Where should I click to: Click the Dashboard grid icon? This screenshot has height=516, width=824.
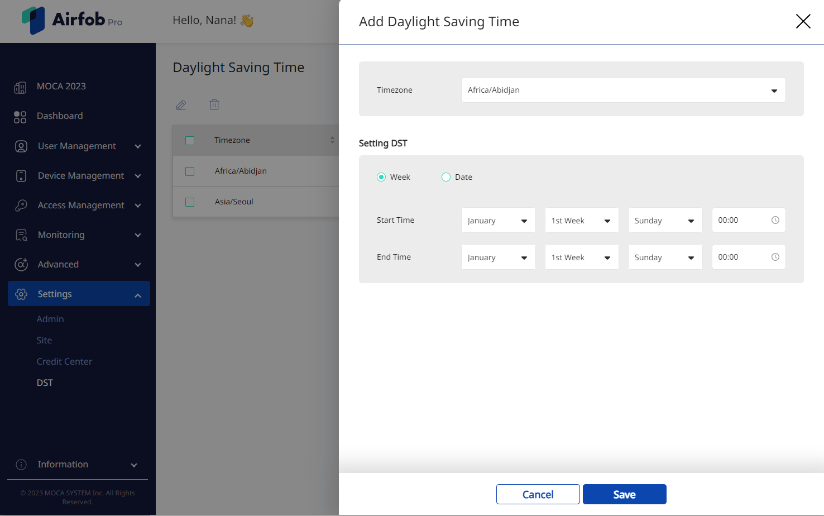(x=20, y=117)
